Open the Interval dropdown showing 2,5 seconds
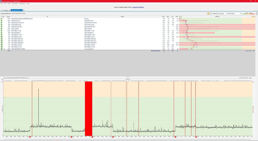 point(222,13)
